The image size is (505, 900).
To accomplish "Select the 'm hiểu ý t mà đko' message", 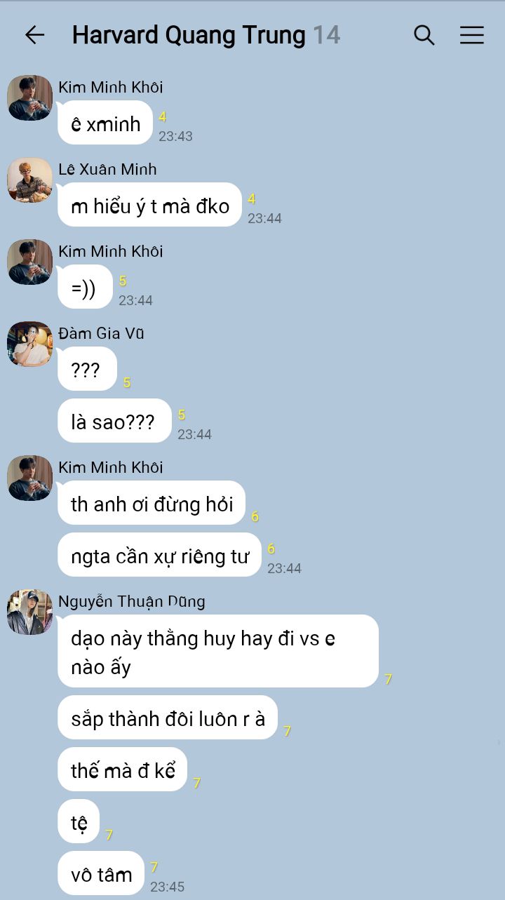I will pos(149,205).
